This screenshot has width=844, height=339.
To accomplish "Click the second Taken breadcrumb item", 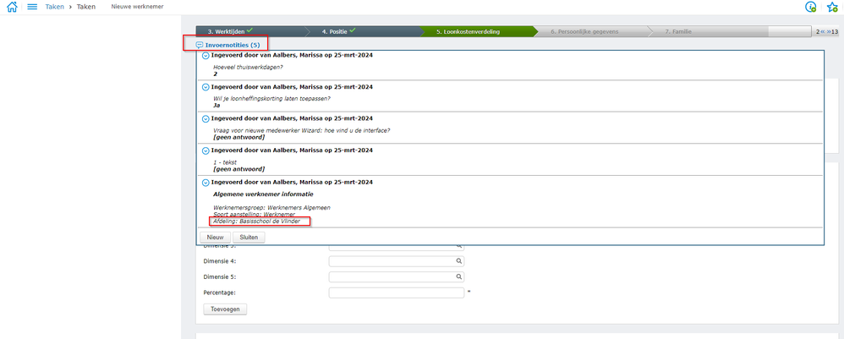I will tap(86, 7).
